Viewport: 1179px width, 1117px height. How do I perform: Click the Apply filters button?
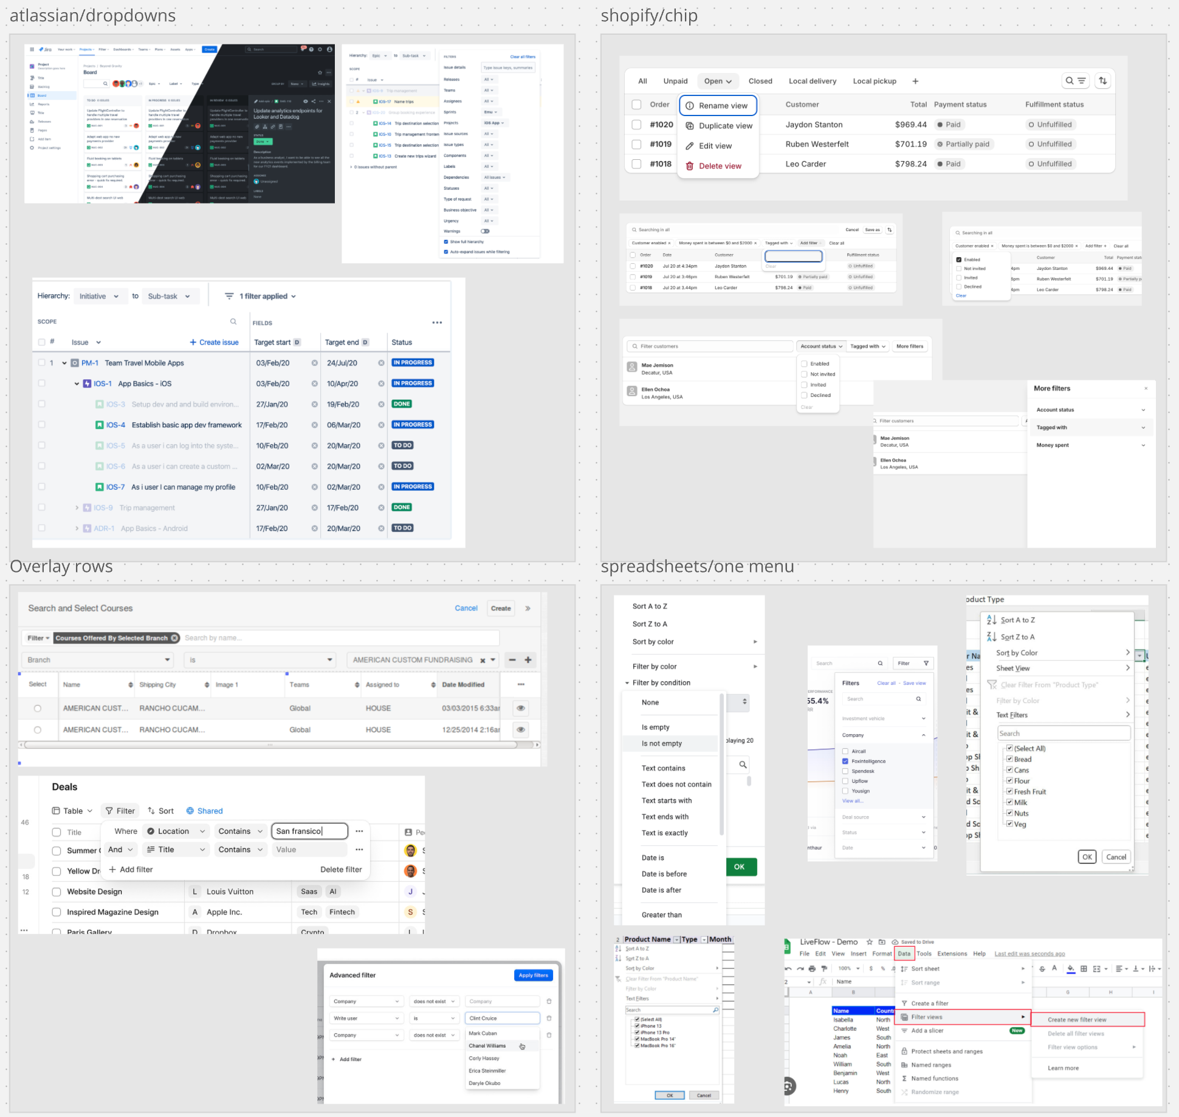(533, 975)
